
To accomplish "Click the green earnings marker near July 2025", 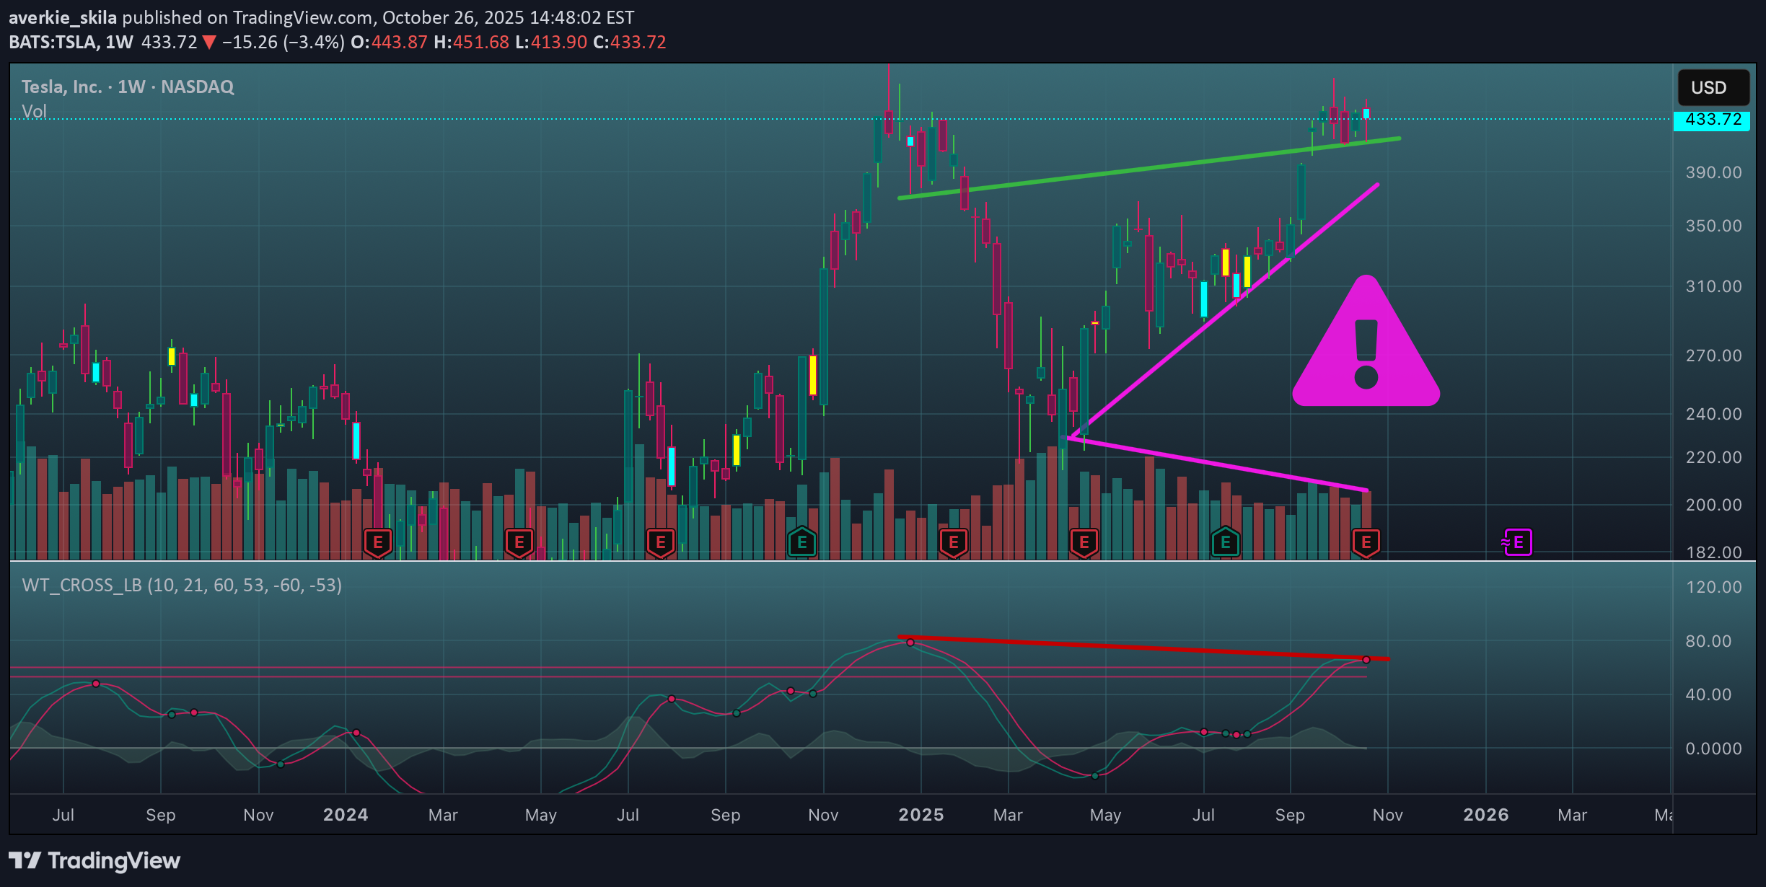I will pyautogui.click(x=1225, y=542).
